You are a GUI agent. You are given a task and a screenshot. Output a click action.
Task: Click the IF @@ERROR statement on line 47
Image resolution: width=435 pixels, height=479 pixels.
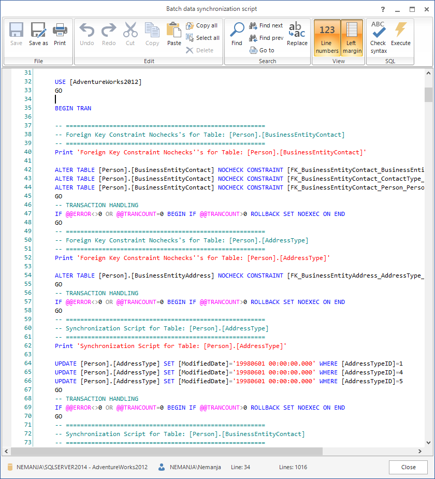pyautogui.click(x=200, y=214)
